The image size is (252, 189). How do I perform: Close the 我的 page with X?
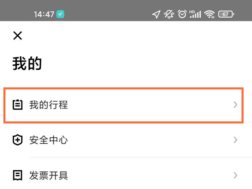coord(17,36)
